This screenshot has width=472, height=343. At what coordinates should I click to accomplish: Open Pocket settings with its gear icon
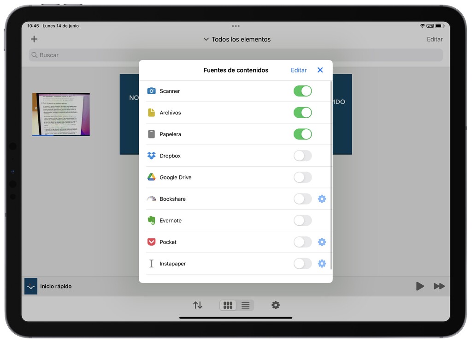[322, 242]
